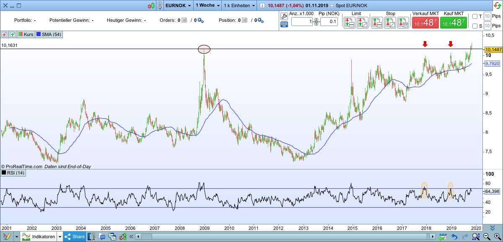Open the candlestick chart style icon

pos(152,6)
